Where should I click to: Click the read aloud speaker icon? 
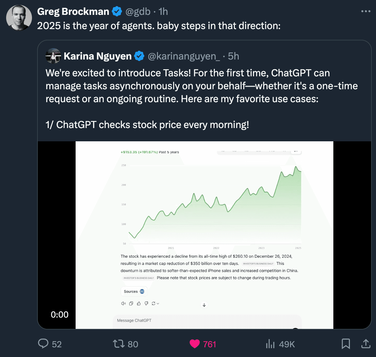click(x=123, y=303)
